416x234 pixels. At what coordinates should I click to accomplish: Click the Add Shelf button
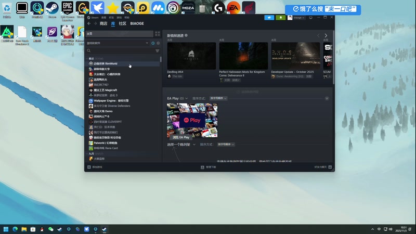click(248, 92)
